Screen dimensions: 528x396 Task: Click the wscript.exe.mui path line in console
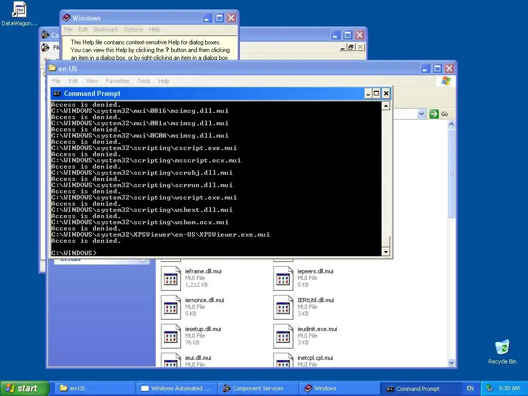(144, 197)
